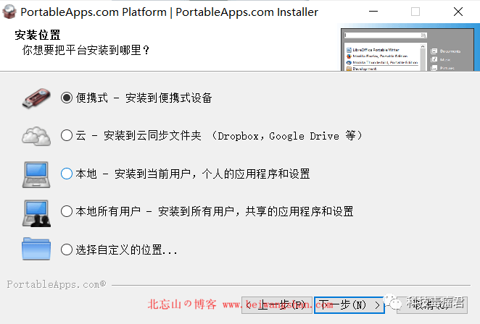Screen dimensions: 480x324
Task: Click the cancel button beside 下一步
Action: pyautogui.click(x=432, y=304)
